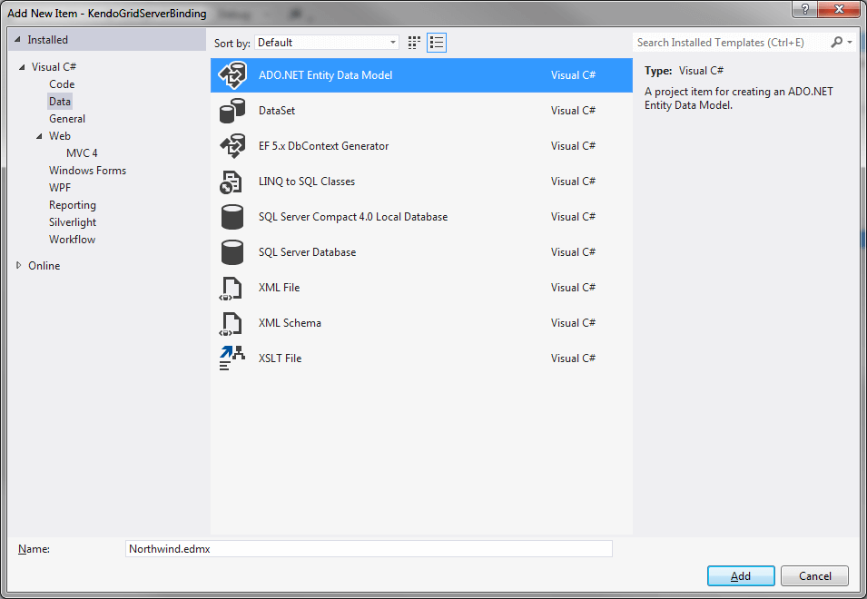867x599 pixels.
Task: Click the SQL Server Database template icon
Action: pos(232,251)
